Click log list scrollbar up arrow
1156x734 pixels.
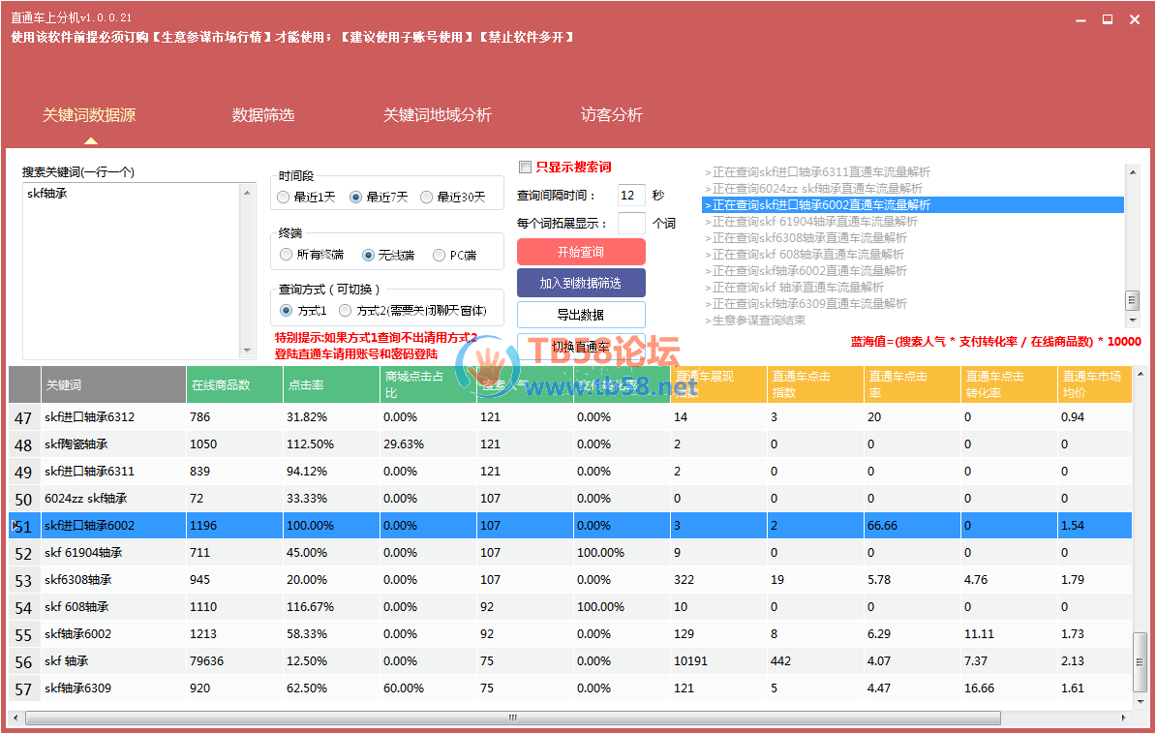[x=1133, y=172]
